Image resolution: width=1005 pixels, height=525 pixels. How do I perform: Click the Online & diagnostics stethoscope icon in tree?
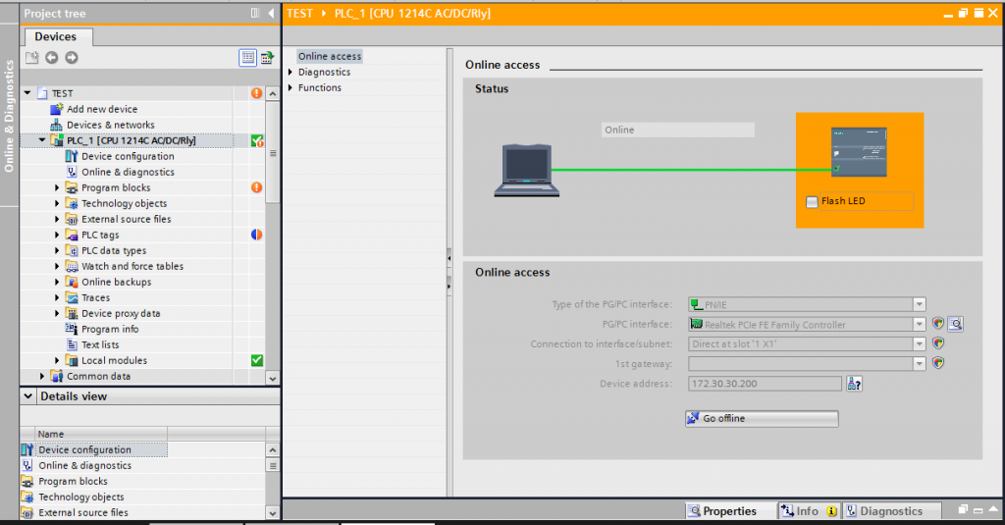[x=72, y=172]
